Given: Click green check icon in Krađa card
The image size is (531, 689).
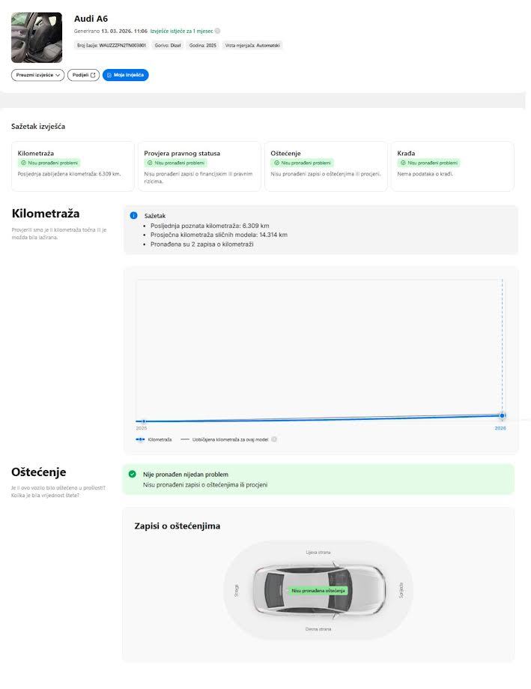Looking at the screenshot, I should (x=402, y=163).
